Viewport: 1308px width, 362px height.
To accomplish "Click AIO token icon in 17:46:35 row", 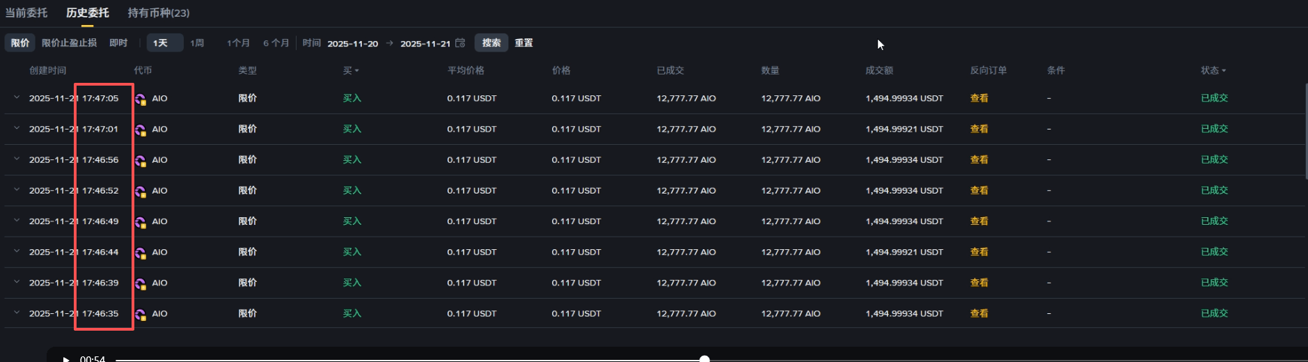I will [141, 315].
